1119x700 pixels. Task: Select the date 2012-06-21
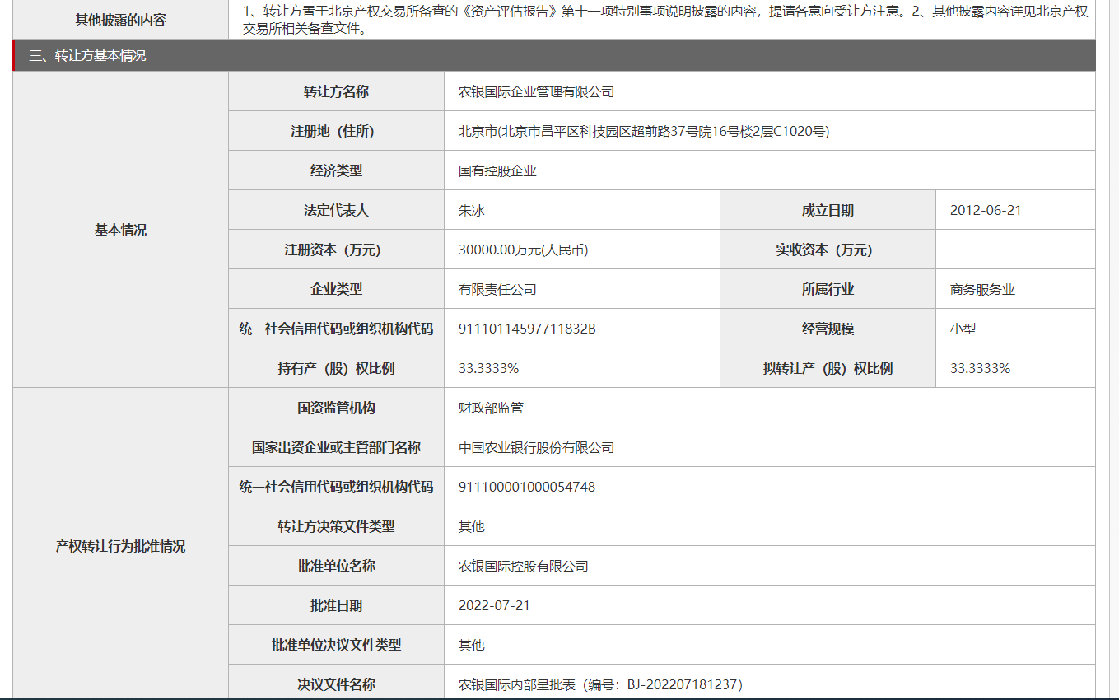tap(986, 211)
